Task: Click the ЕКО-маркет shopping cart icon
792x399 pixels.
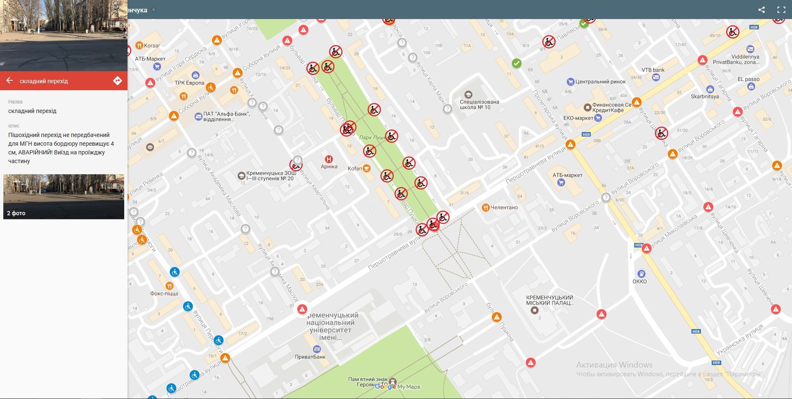Action: [598, 118]
